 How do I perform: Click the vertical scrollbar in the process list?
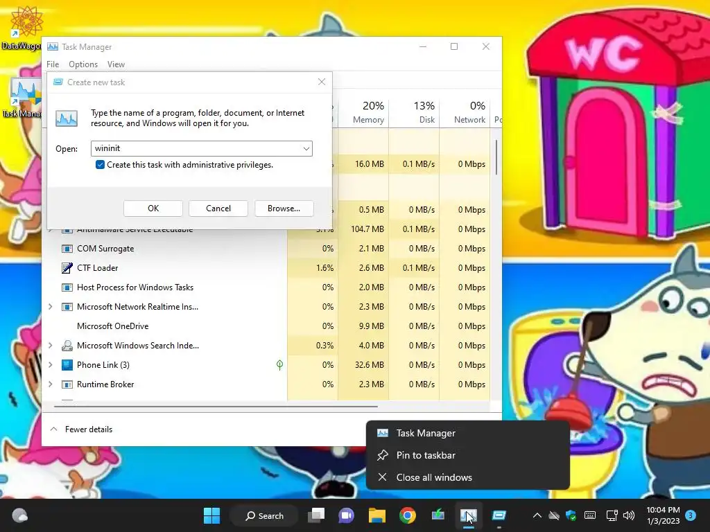pyautogui.click(x=496, y=157)
